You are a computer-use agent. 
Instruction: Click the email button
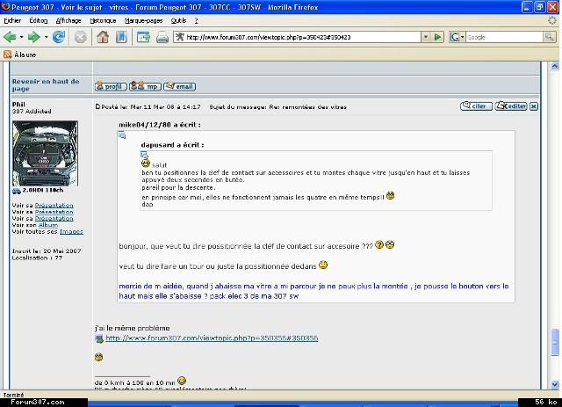click(x=179, y=86)
